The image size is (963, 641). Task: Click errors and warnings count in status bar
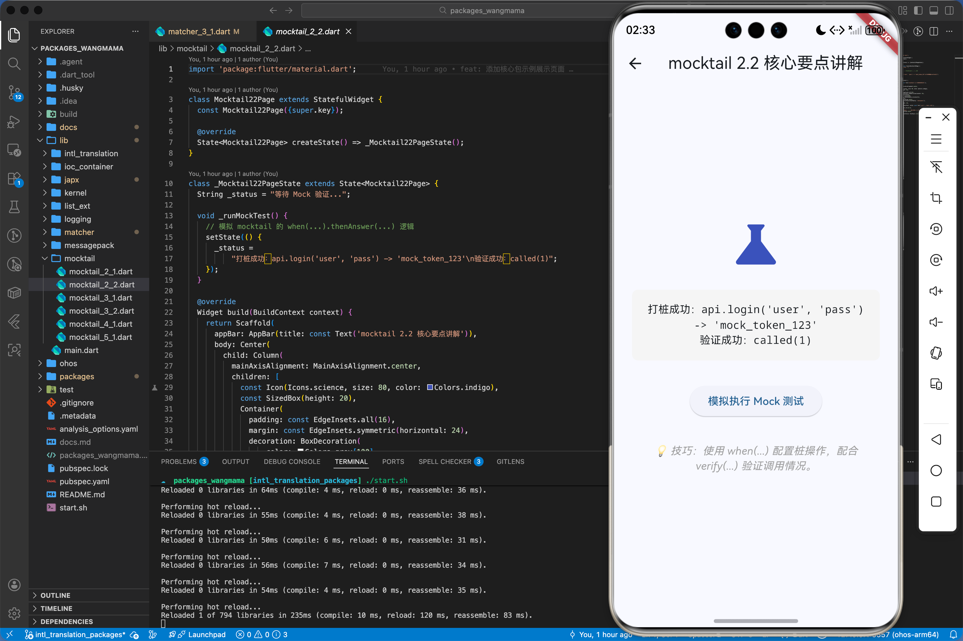[262, 634]
